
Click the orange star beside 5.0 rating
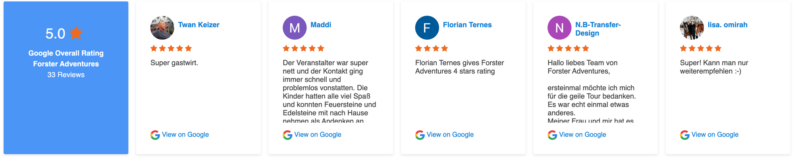[76, 33]
